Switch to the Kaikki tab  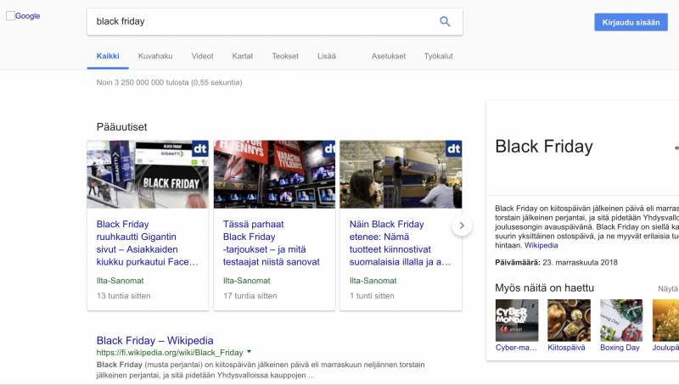coord(108,56)
